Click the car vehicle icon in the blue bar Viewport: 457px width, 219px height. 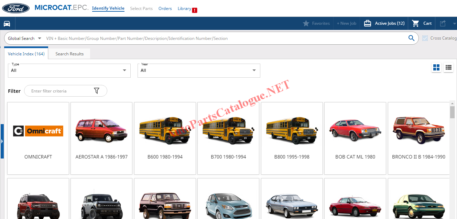(x=7, y=23)
